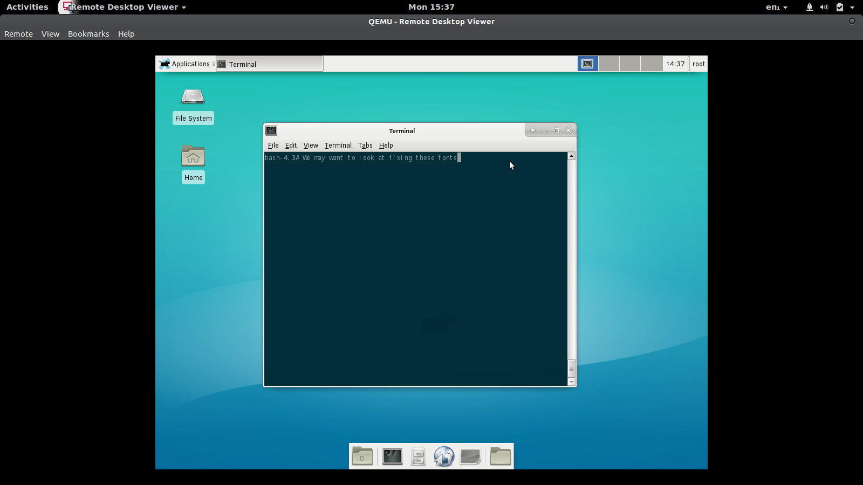Viewport: 863px width, 485px height.
Task: Switch to the first workspace in pager
Action: [587, 64]
